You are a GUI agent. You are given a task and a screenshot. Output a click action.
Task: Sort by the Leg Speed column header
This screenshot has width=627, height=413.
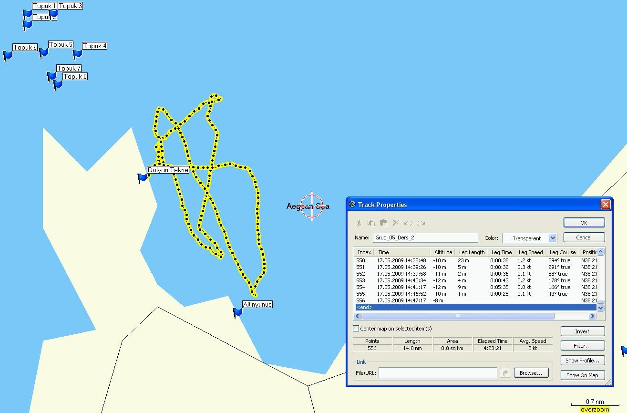pos(530,252)
